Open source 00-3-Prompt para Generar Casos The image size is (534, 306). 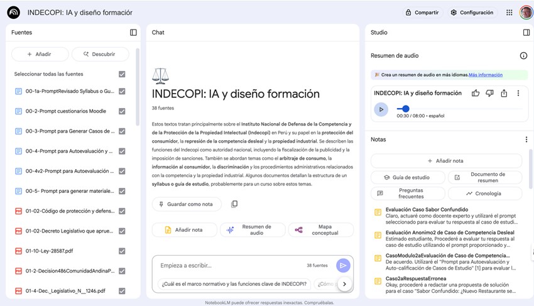[70, 131]
